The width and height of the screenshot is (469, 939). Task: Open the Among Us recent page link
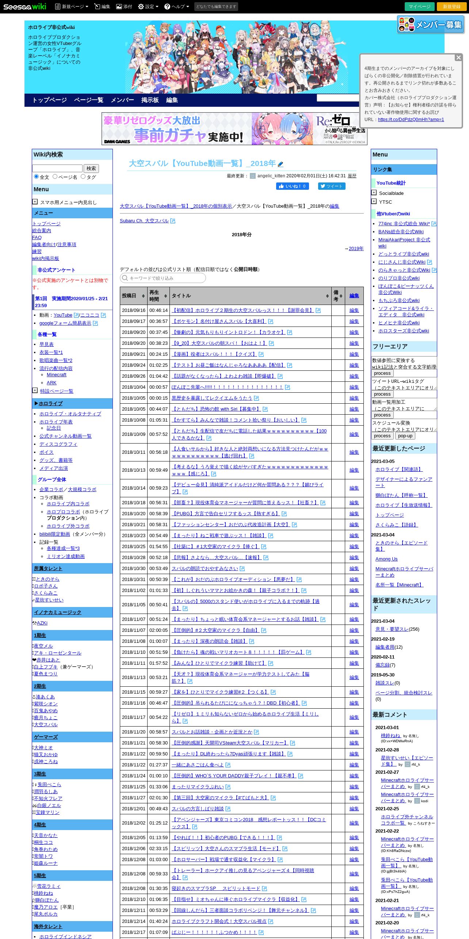(386, 559)
